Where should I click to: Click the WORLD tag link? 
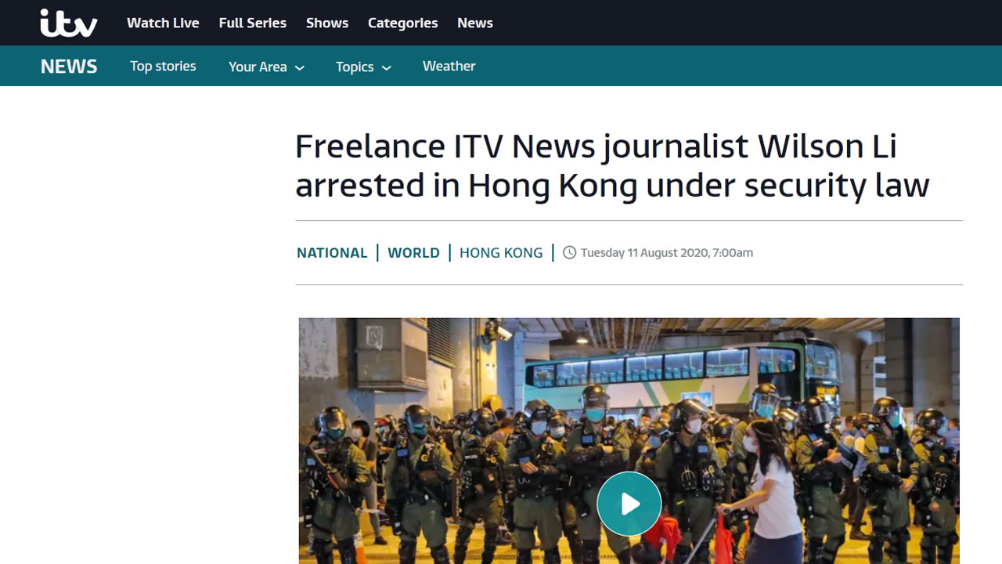[x=413, y=252]
